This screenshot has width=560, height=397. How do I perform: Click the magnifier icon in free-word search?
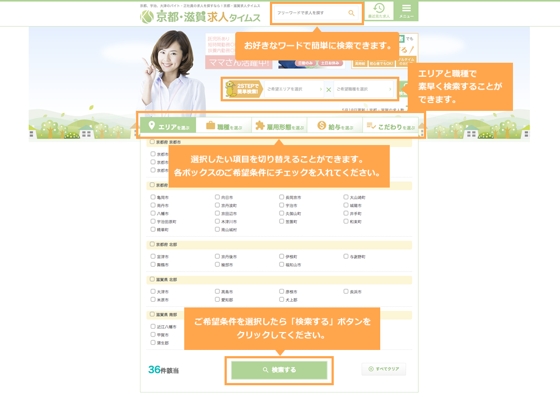tap(351, 13)
